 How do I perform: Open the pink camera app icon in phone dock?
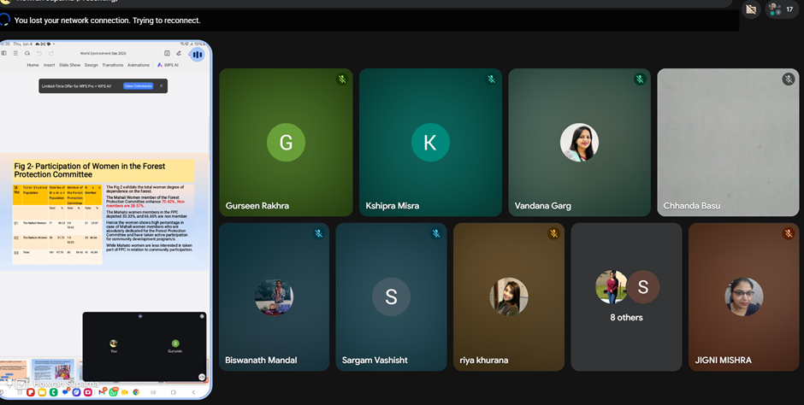tap(88, 392)
